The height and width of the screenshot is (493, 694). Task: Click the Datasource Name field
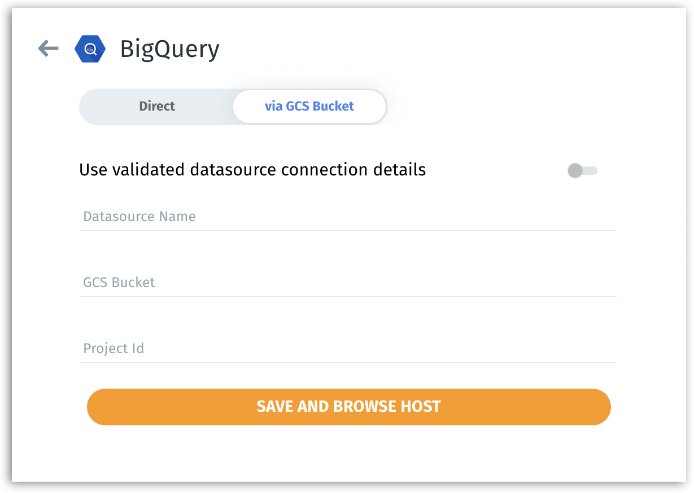point(348,217)
